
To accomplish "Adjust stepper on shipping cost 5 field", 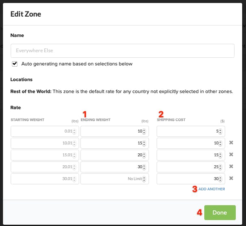I will (220, 131).
